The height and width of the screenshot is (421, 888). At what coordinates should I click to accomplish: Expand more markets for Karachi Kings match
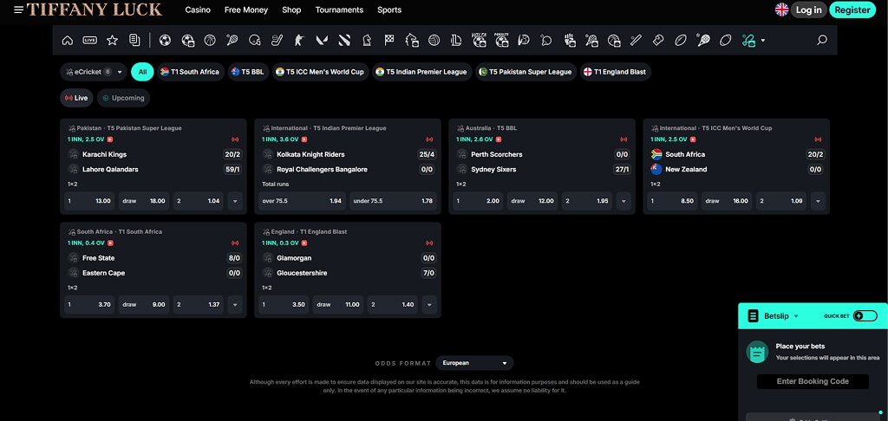click(235, 201)
